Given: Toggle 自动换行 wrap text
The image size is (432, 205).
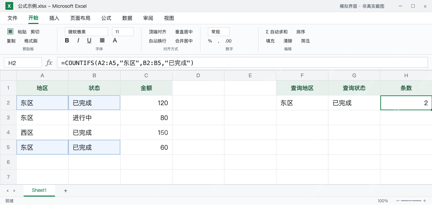Looking at the screenshot, I should pos(158,41).
